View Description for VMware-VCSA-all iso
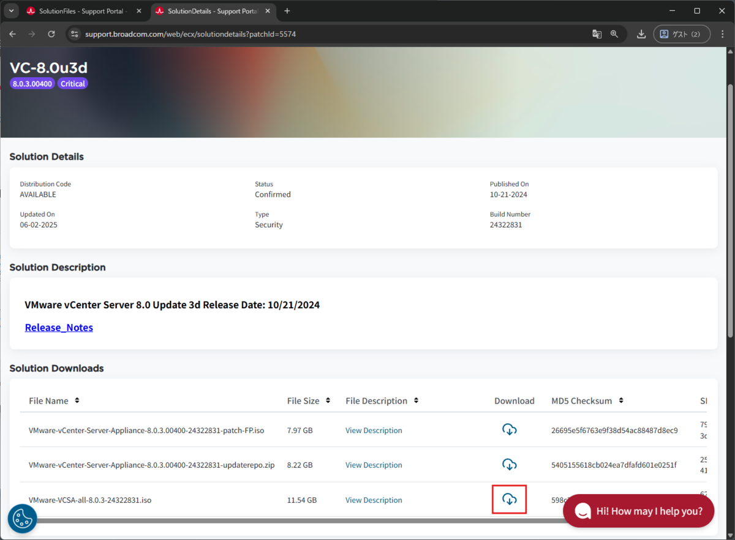Image resolution: width=735 pixels, height=540 pixels. tap(374, 500)
